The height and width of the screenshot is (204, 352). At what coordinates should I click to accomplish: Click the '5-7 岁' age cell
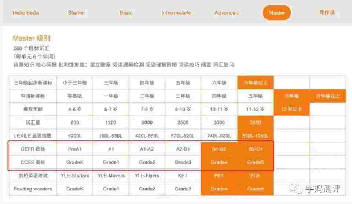[x=111, y=109]
